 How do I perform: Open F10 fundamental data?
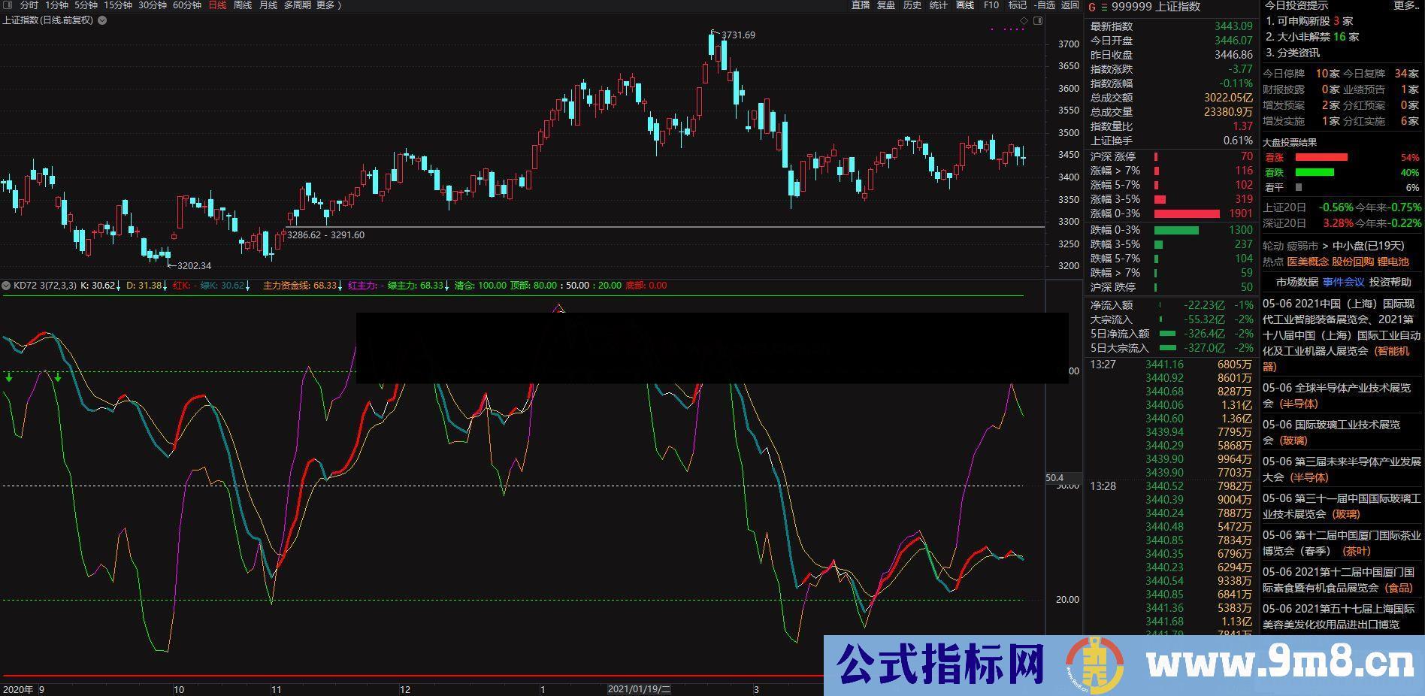coord(991,5)
